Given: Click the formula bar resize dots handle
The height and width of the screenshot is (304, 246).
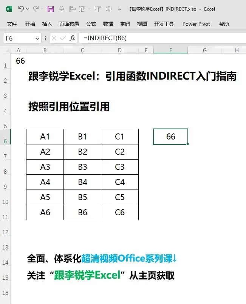Looking at the screenshot, I should pyautogui.click(x=45, y=38).
